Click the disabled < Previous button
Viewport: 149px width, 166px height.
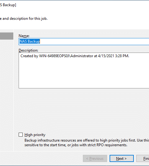tap(95, 159)
